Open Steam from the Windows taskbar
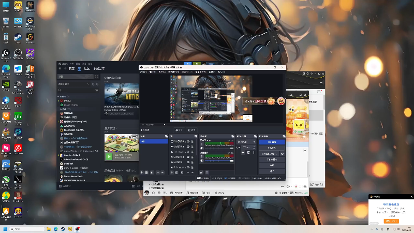414x233 pixels. click(x=63, y=229)
